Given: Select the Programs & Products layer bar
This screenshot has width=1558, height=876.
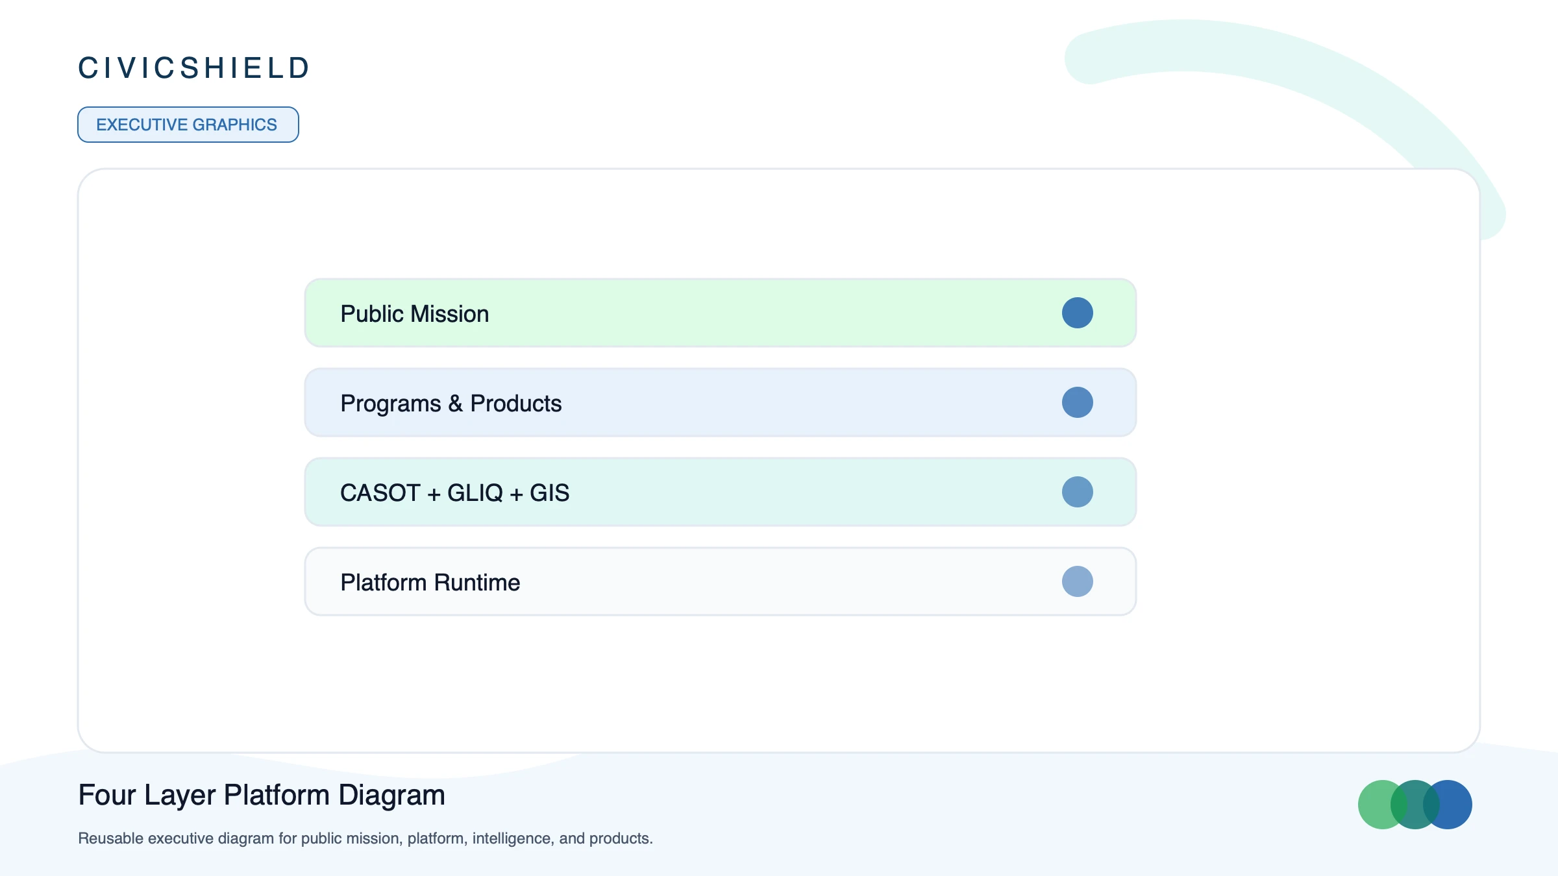Looking at the screenshot, I should tap(721, 402).
